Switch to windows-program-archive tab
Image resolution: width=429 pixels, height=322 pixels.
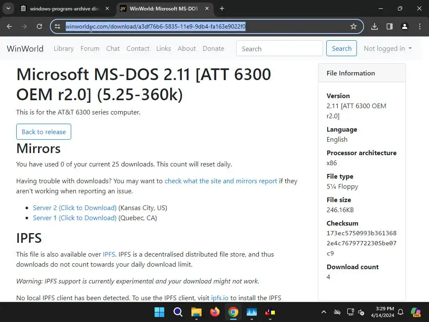click(x=65, y=9)
